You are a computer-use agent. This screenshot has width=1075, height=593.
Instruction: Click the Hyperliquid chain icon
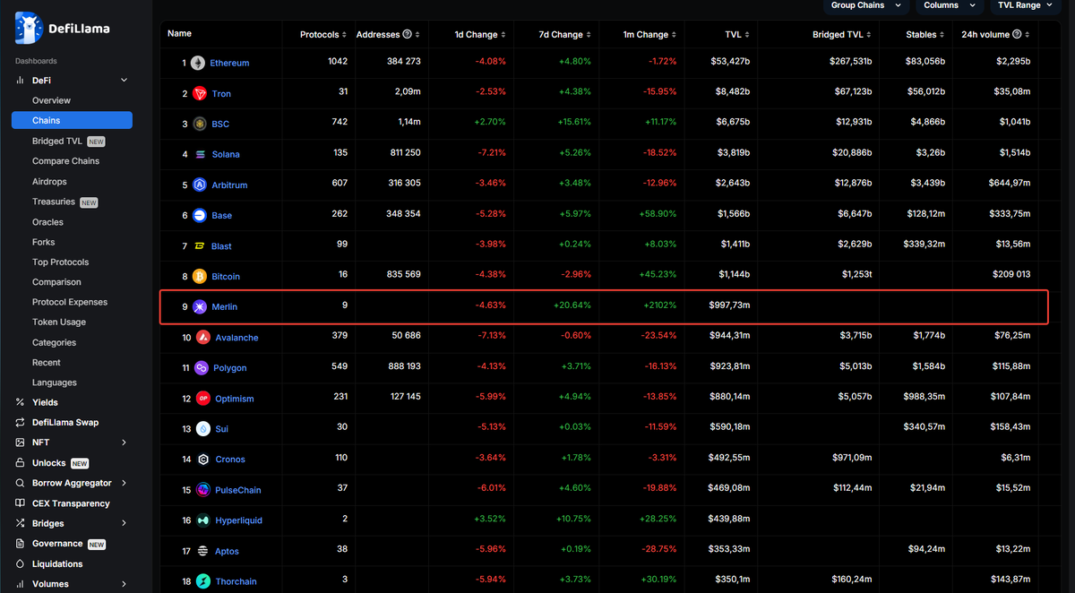coord(202,520)
